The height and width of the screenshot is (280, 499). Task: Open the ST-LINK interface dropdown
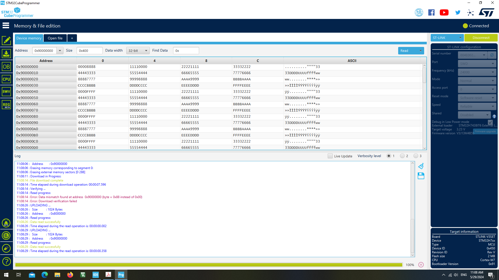(447, 38)
